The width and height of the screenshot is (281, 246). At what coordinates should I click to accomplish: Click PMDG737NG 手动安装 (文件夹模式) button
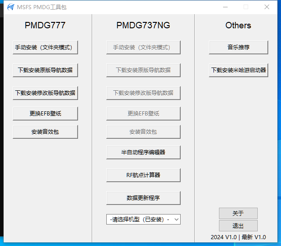click(143, 47)
